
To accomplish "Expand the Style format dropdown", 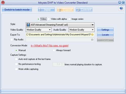I will pyautogui.click(x=92, y=25).
